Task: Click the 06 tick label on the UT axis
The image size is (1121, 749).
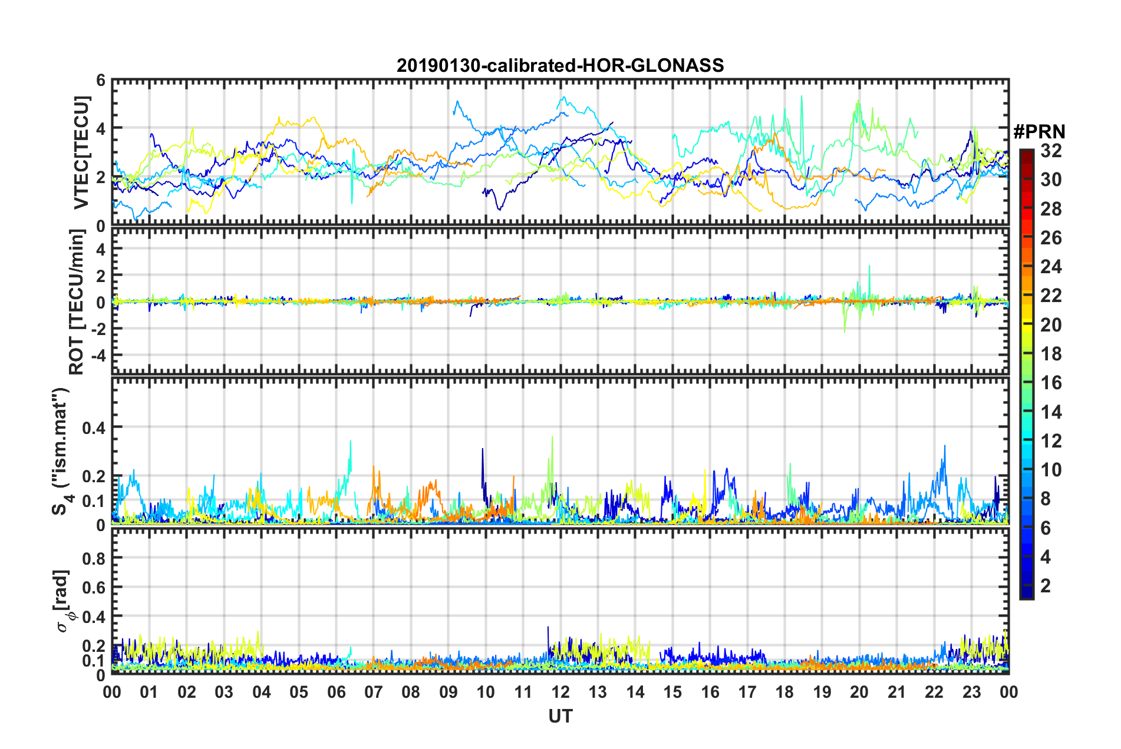Action: (x=337, y=692)
